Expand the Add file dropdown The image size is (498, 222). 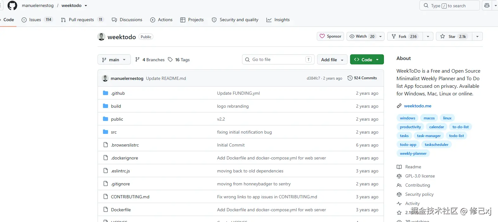pos(332,59)
